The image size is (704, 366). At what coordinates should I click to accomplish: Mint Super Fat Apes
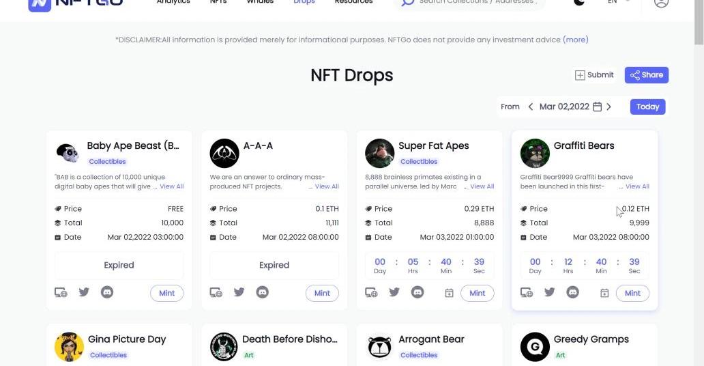478,293
